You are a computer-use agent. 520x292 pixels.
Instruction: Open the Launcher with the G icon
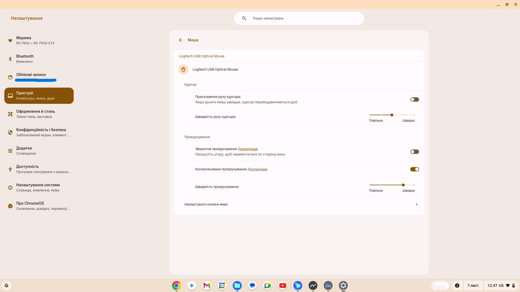click(6, 285)
